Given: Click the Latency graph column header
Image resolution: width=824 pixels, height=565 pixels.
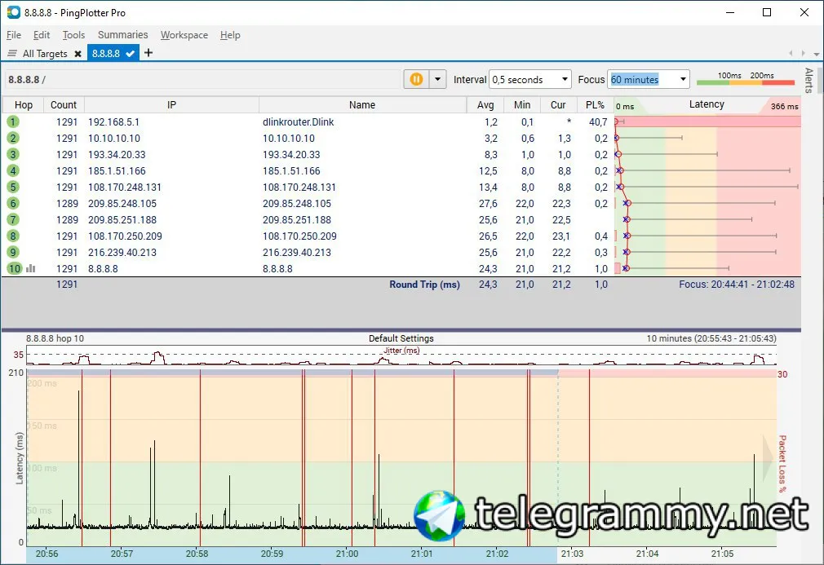Looking at the screenshot, I should point(707,104).
